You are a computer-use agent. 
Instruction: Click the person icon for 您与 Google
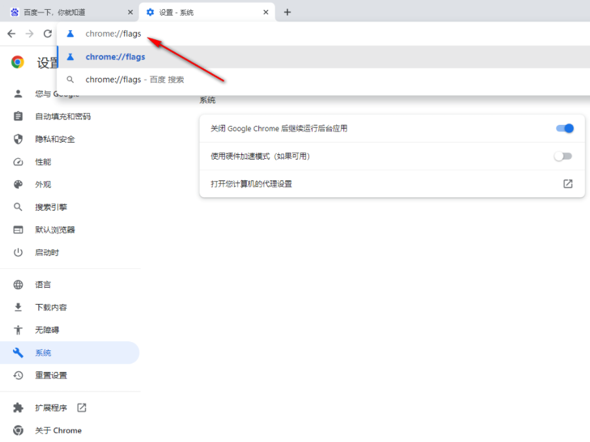(18, 93)
